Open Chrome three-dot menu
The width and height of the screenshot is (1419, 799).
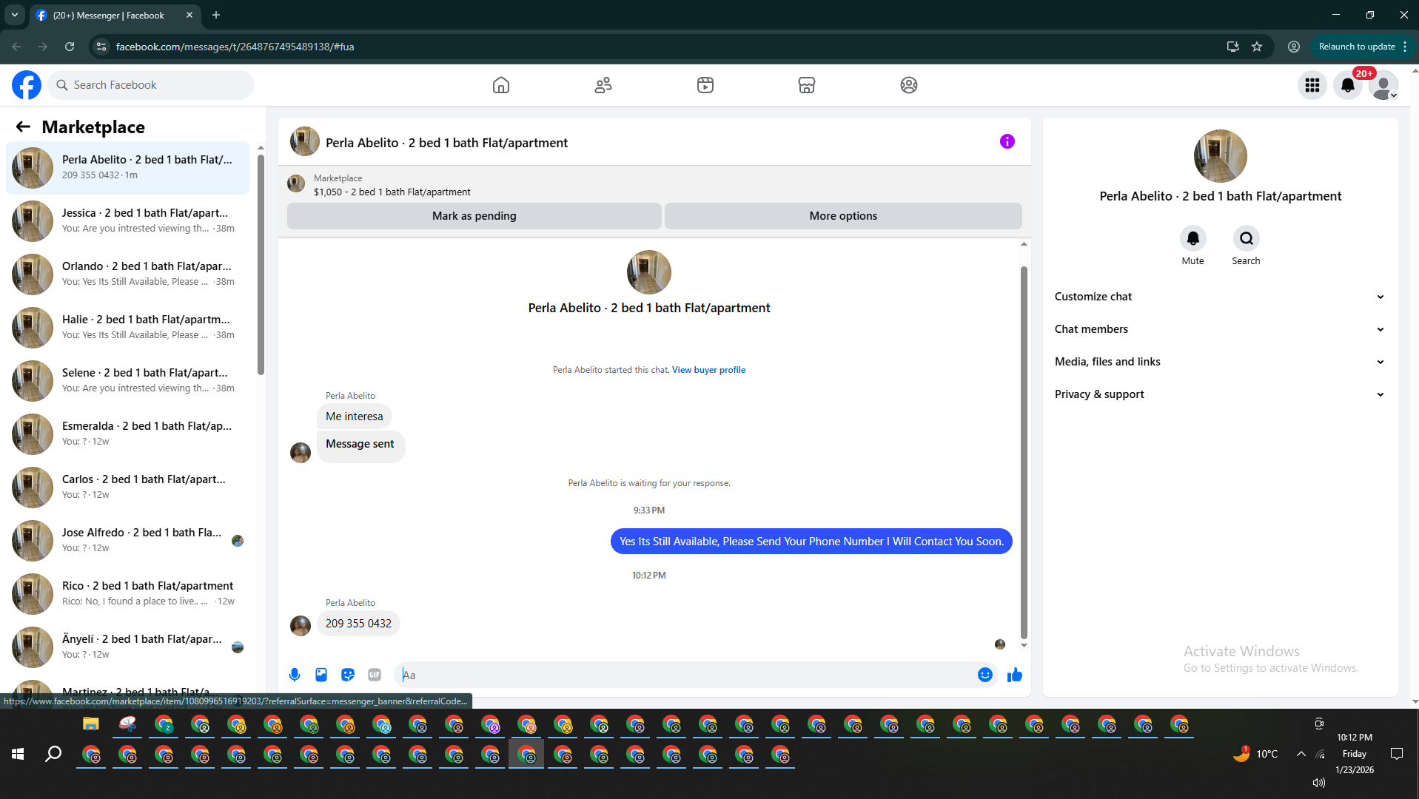click(1405, 47)
